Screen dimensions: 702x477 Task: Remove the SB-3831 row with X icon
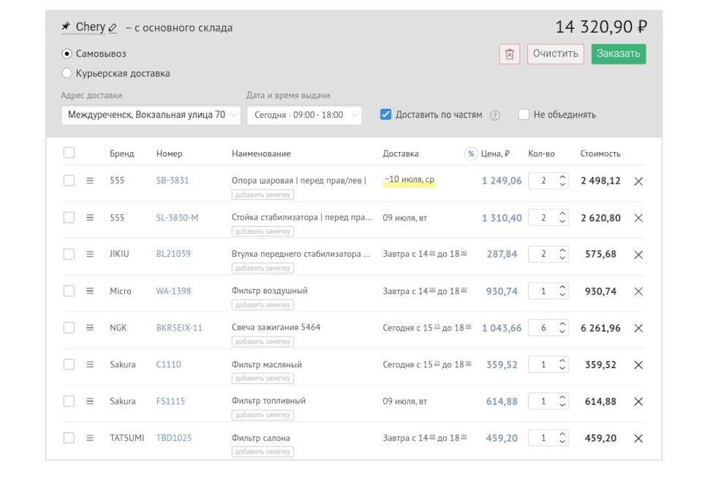click(638, 181)
